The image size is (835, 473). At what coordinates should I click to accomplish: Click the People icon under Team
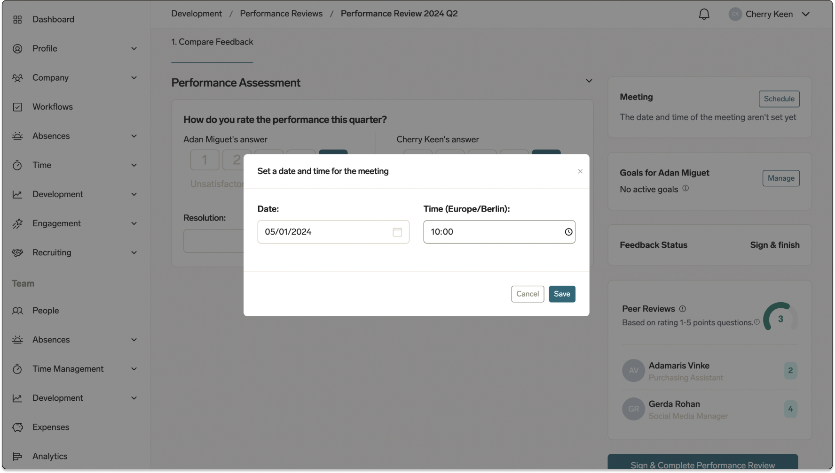click(x=17, y=311)
